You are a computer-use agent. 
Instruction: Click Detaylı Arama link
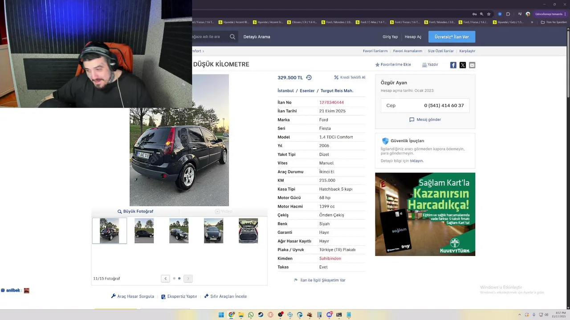point(257,37)
